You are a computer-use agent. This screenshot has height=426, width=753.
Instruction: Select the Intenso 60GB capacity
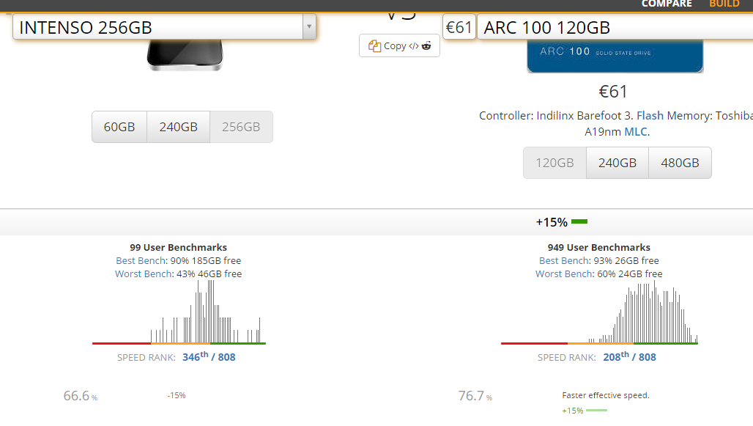(119, 127)
